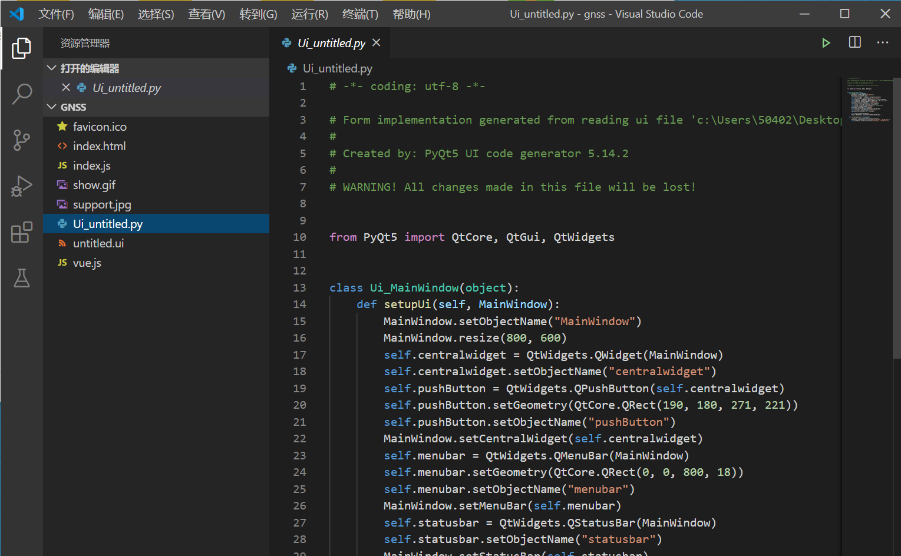Image resolution: width=901 pixels, height=556 pixels.
Task: Select vue.js in the file tree
Action: point(87,263)
